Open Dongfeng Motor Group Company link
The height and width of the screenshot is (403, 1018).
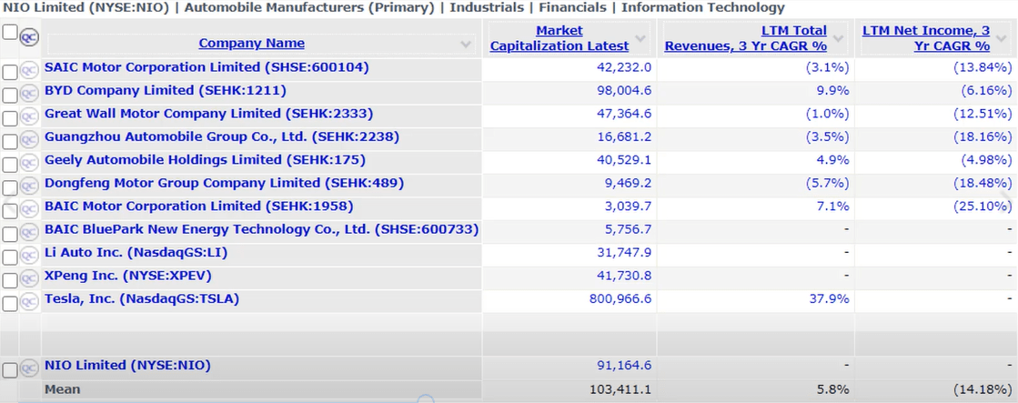tap(224, 183)
